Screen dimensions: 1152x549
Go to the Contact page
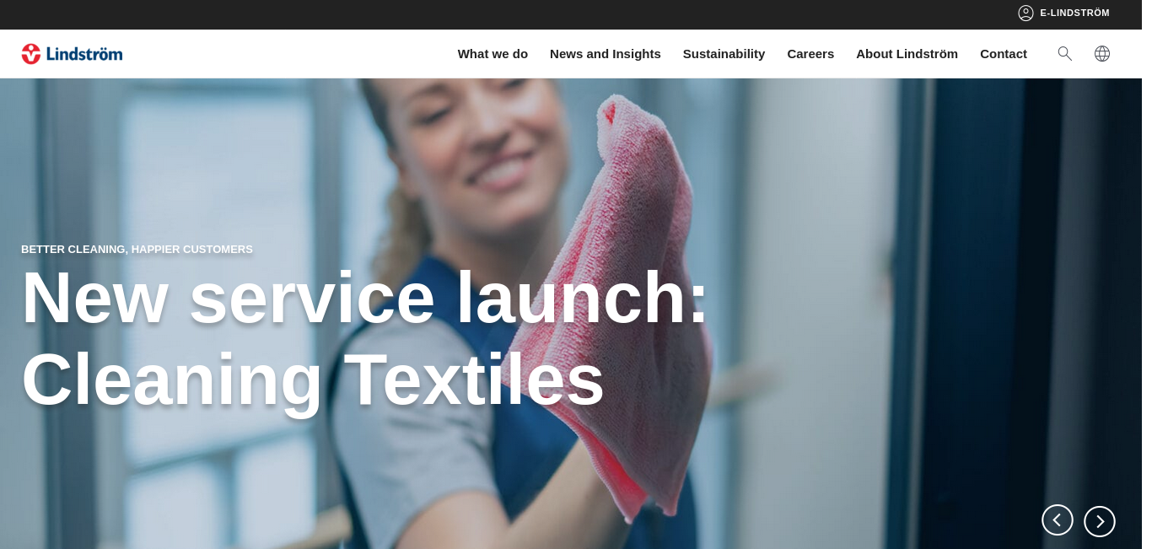coord(1004,54)
